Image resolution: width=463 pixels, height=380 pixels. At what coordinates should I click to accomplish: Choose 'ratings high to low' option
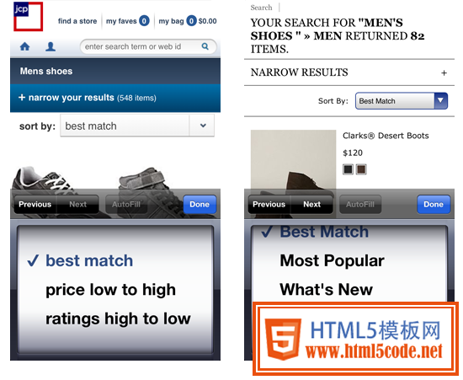pos(118,318)
